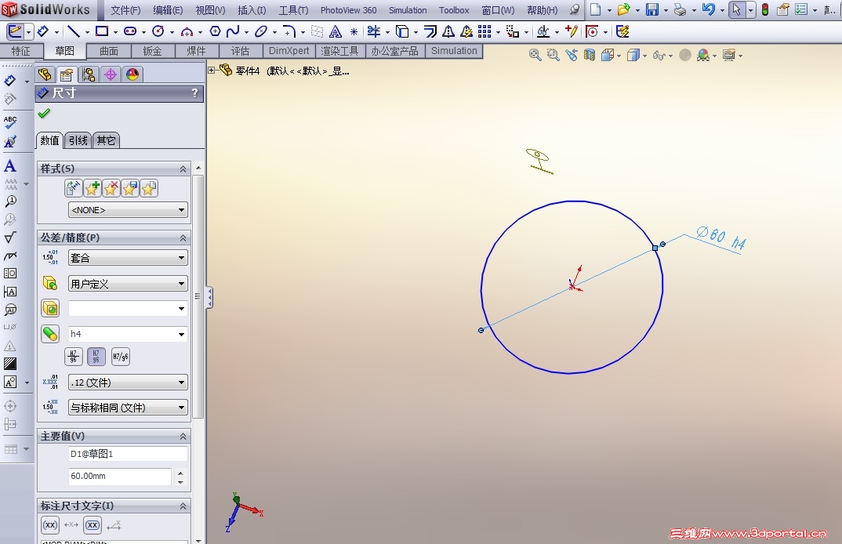The width and height of the screenshot is (842, 544).
Task: Toggle Inspection dimension rounded box button
Action: pos(93,524)
